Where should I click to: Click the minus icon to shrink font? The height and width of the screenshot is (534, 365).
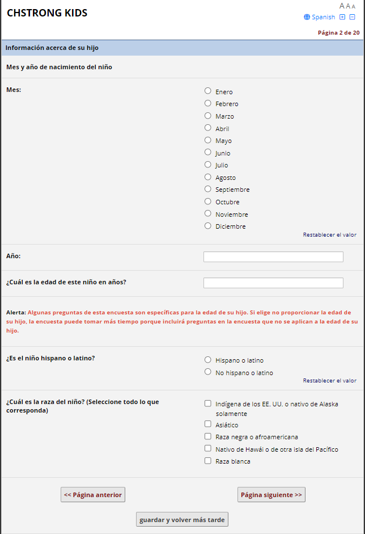click(352, 17)
